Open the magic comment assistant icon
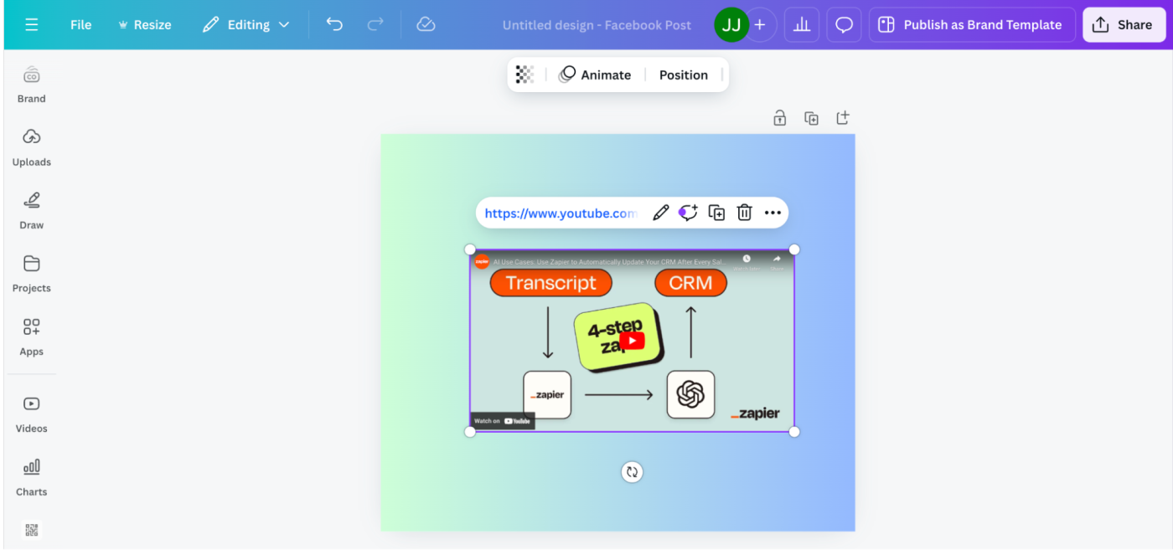The width and height of the screenshot is (1173, 550). point(689,213)
